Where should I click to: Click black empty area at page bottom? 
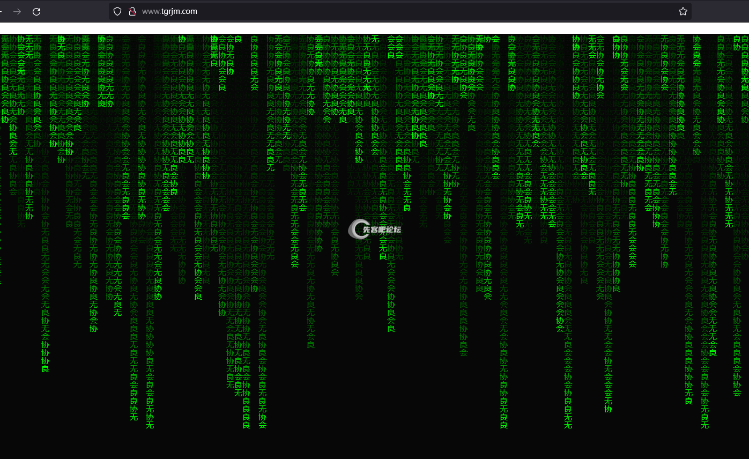(x=374, y=446)
